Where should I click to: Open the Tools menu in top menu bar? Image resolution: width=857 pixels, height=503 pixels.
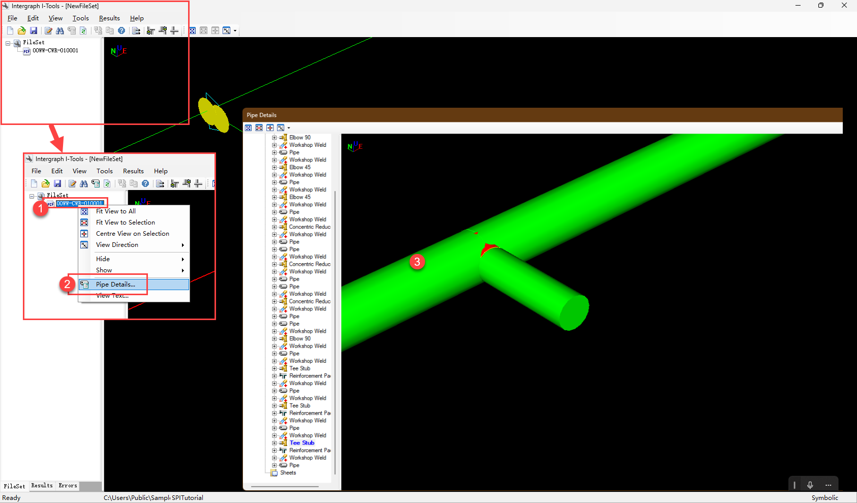pyautogui.click(x=80, y=18)
